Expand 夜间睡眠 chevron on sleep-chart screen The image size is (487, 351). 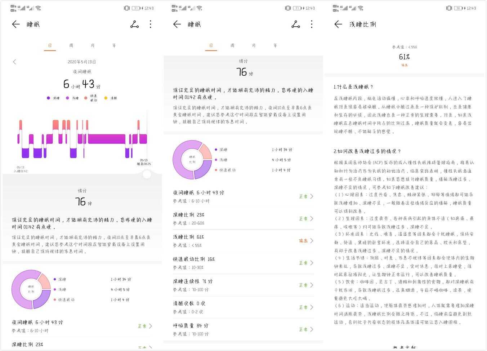pos(151,326)
